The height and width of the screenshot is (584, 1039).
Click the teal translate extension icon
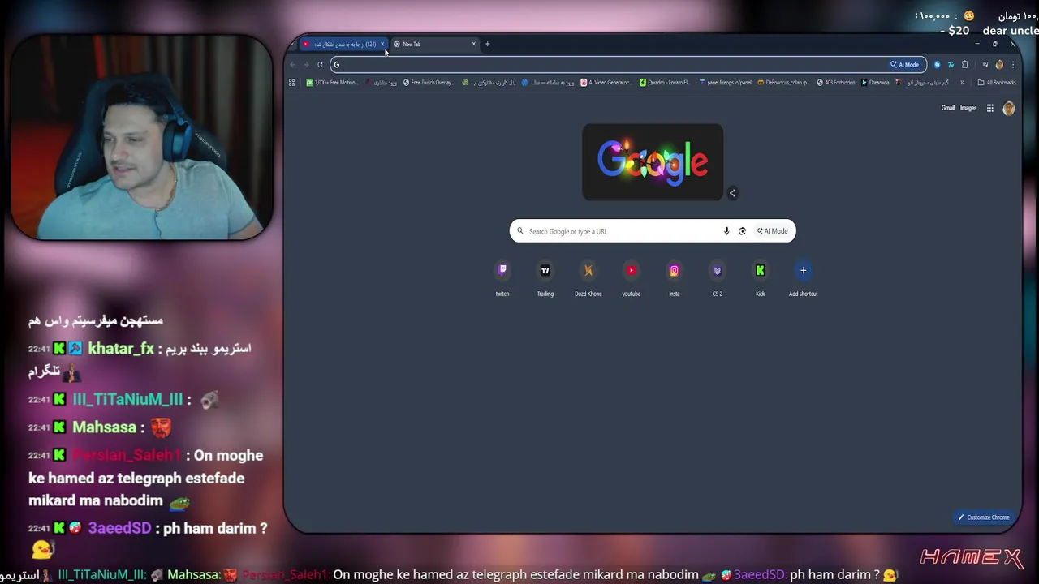tap(951, 65)
